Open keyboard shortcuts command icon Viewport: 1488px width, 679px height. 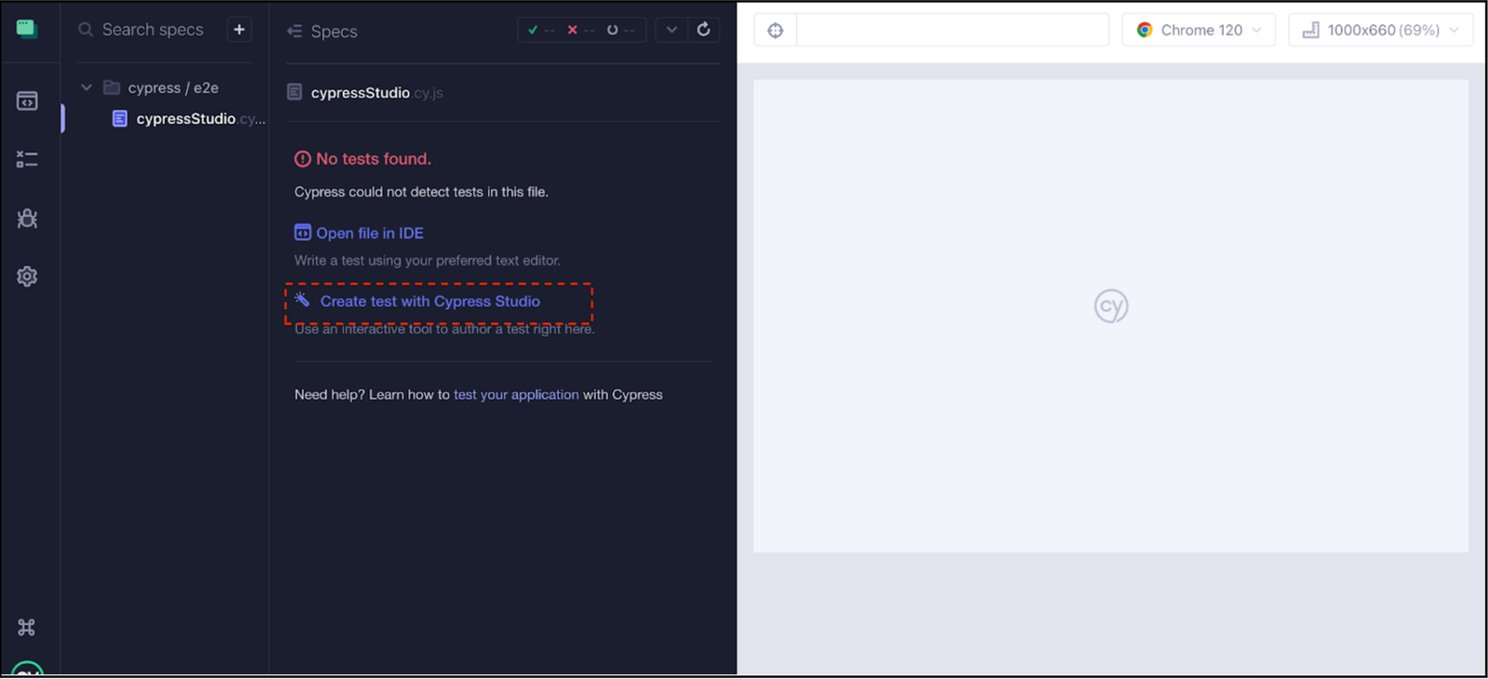click(27, 627)
